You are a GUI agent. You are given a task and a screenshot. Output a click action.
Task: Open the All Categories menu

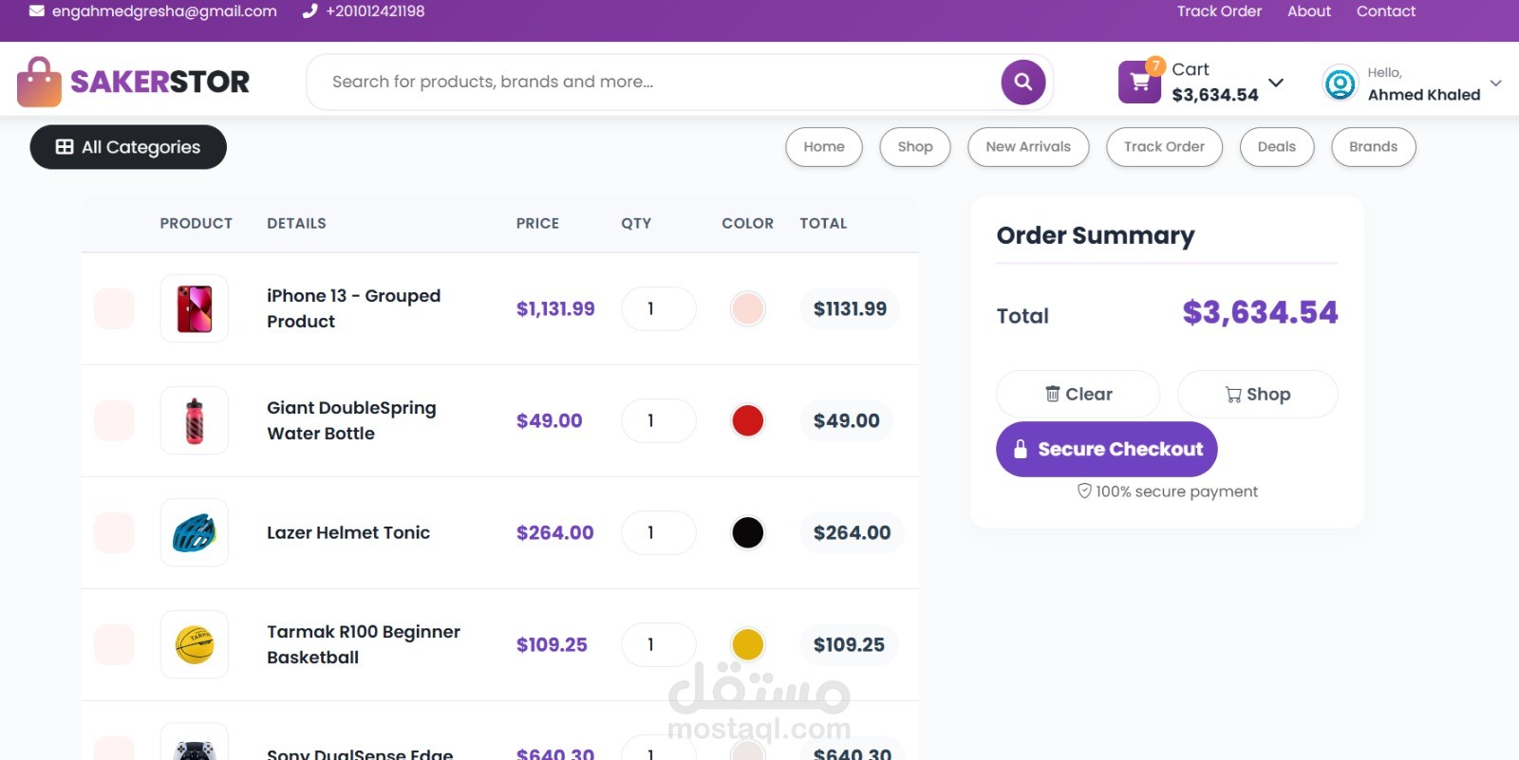[128, 147]
